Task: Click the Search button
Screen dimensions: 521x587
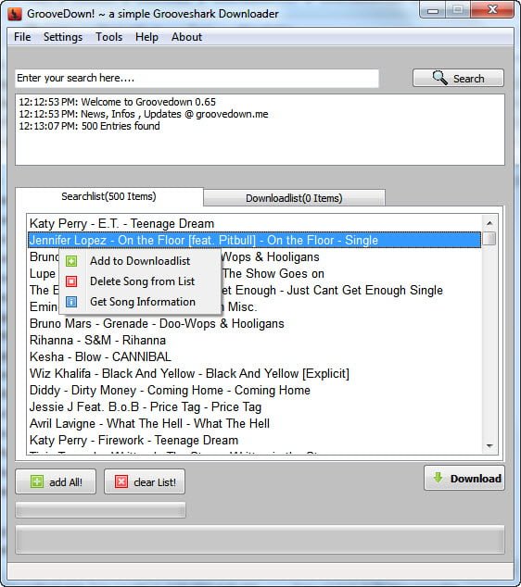Action: 458,78
